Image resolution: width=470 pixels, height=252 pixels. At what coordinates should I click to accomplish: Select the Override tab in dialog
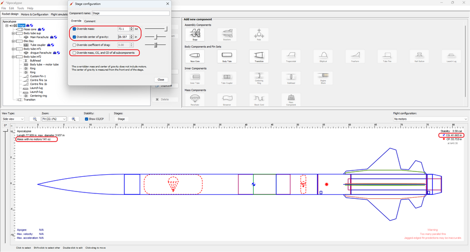pyautogui.click(x=76, y=21)
